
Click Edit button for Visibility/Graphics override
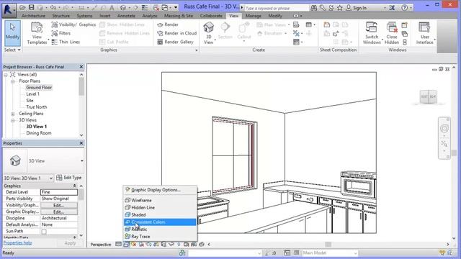point(59,205)
